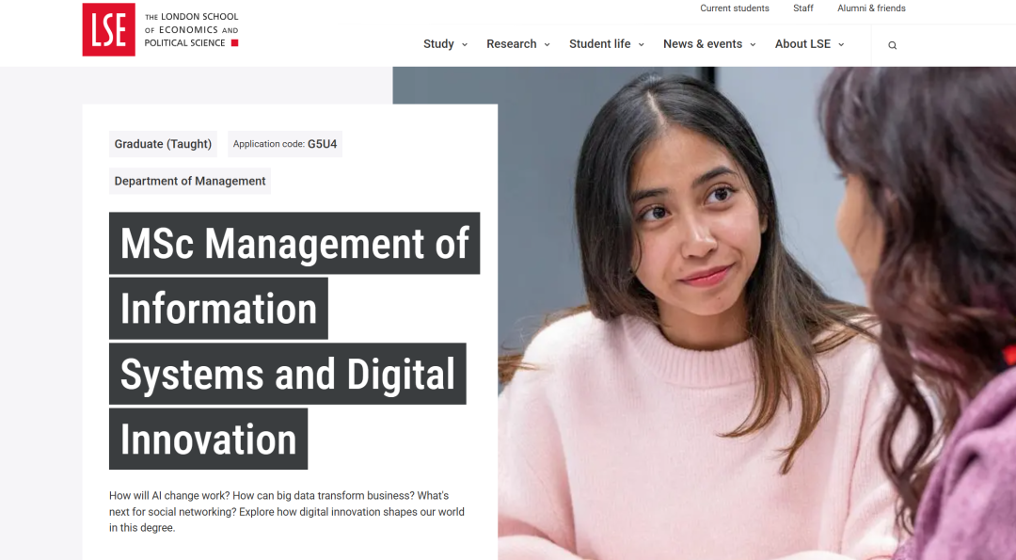Expand the chevron next to Student life
The width and height of the screenshot is (1016, 560).
(641, 45)
